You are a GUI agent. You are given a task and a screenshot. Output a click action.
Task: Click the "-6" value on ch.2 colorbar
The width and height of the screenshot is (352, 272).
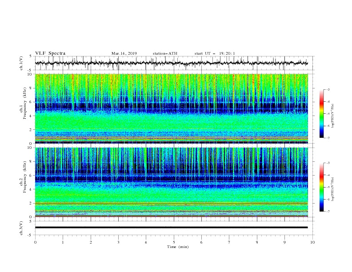328,199
